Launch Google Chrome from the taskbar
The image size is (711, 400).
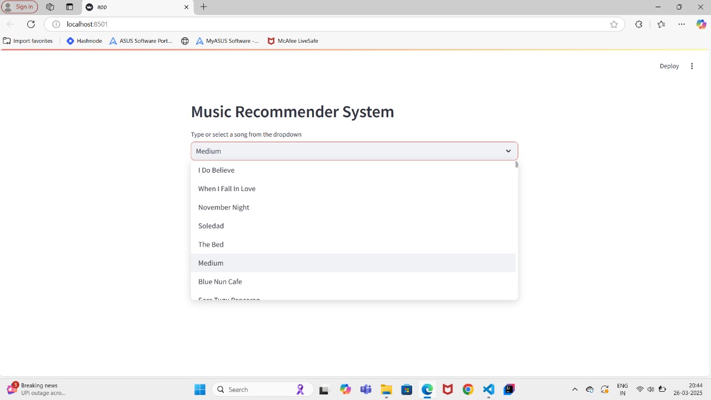(468, 389)
